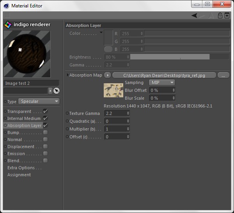This screenshot has width=234, height=213.
Task: Disable the Transparent checkbox
Action: point(45,111)
